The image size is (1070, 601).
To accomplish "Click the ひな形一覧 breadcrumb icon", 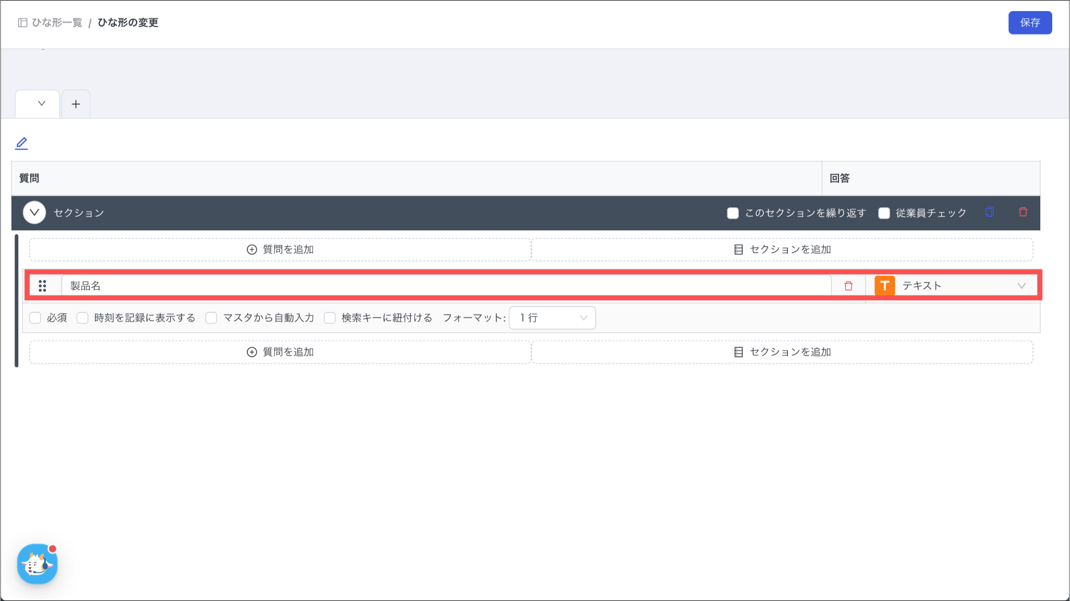I will pos(22,22).
